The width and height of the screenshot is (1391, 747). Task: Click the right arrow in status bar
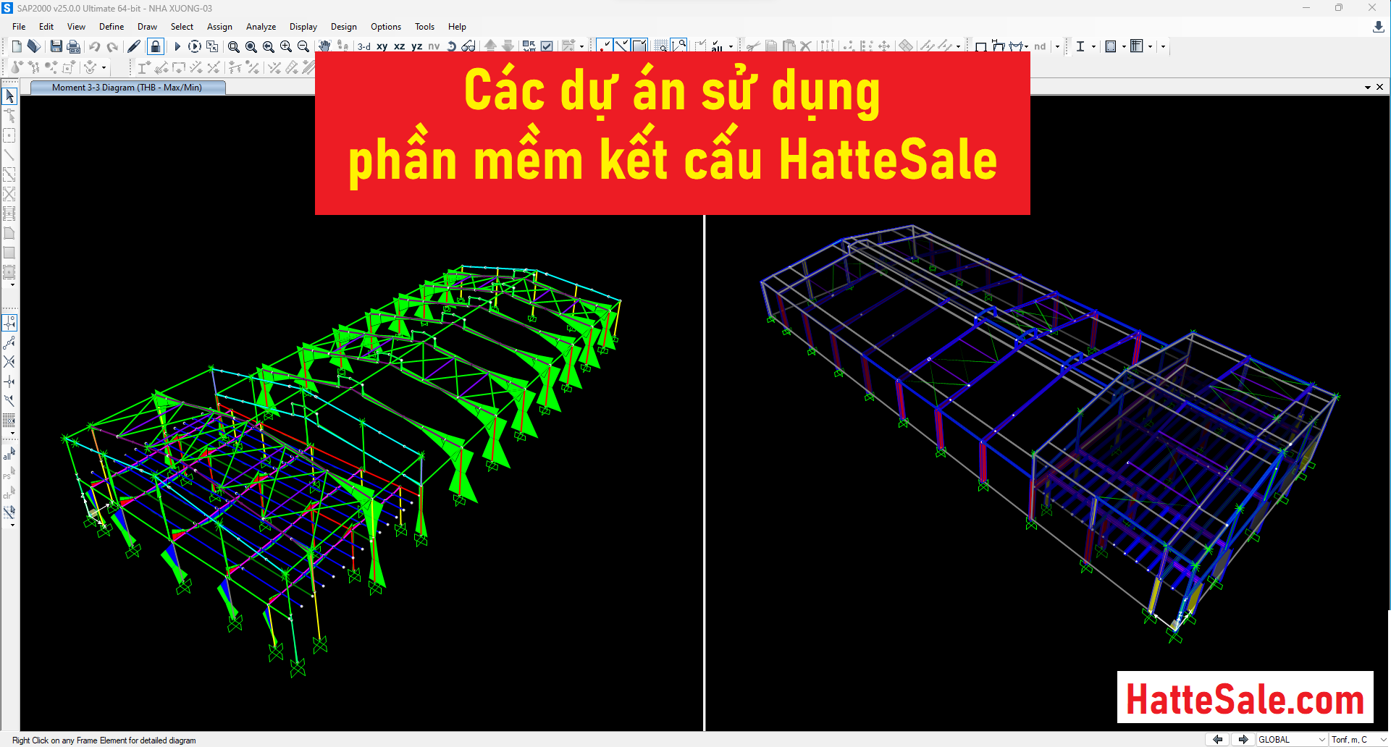[x=1243, y=740]
